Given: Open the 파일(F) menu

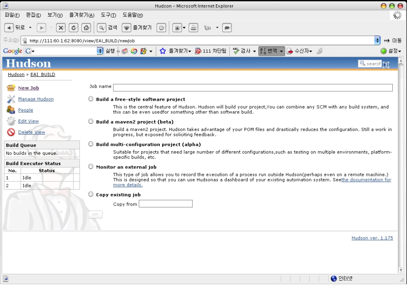Looking at the screenshot, I should coord(12,15).
